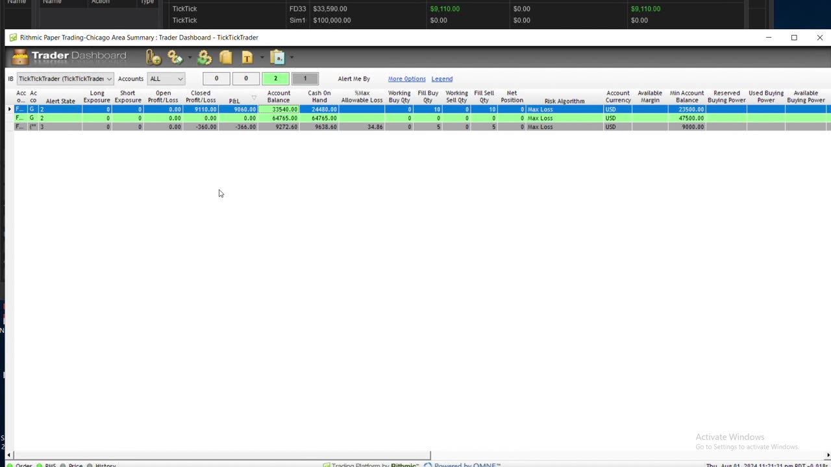Sort by Short Exposure column header
This screenshot has height=467, width=831.
pos(128,97)
